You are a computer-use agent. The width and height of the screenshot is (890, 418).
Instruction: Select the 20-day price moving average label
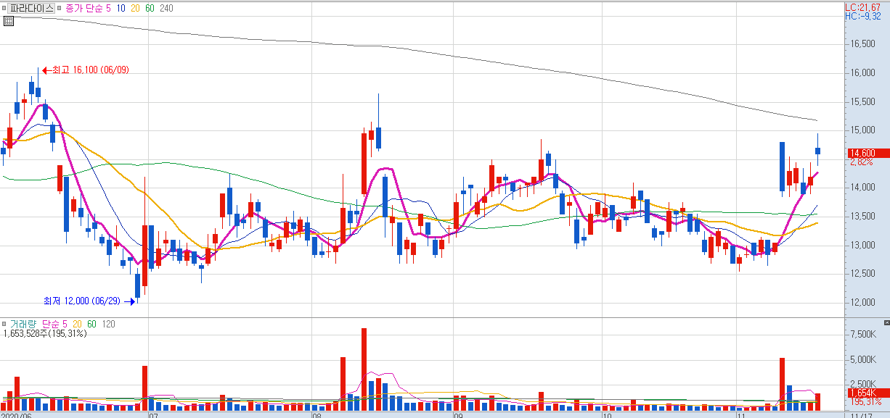coord(135,9)
